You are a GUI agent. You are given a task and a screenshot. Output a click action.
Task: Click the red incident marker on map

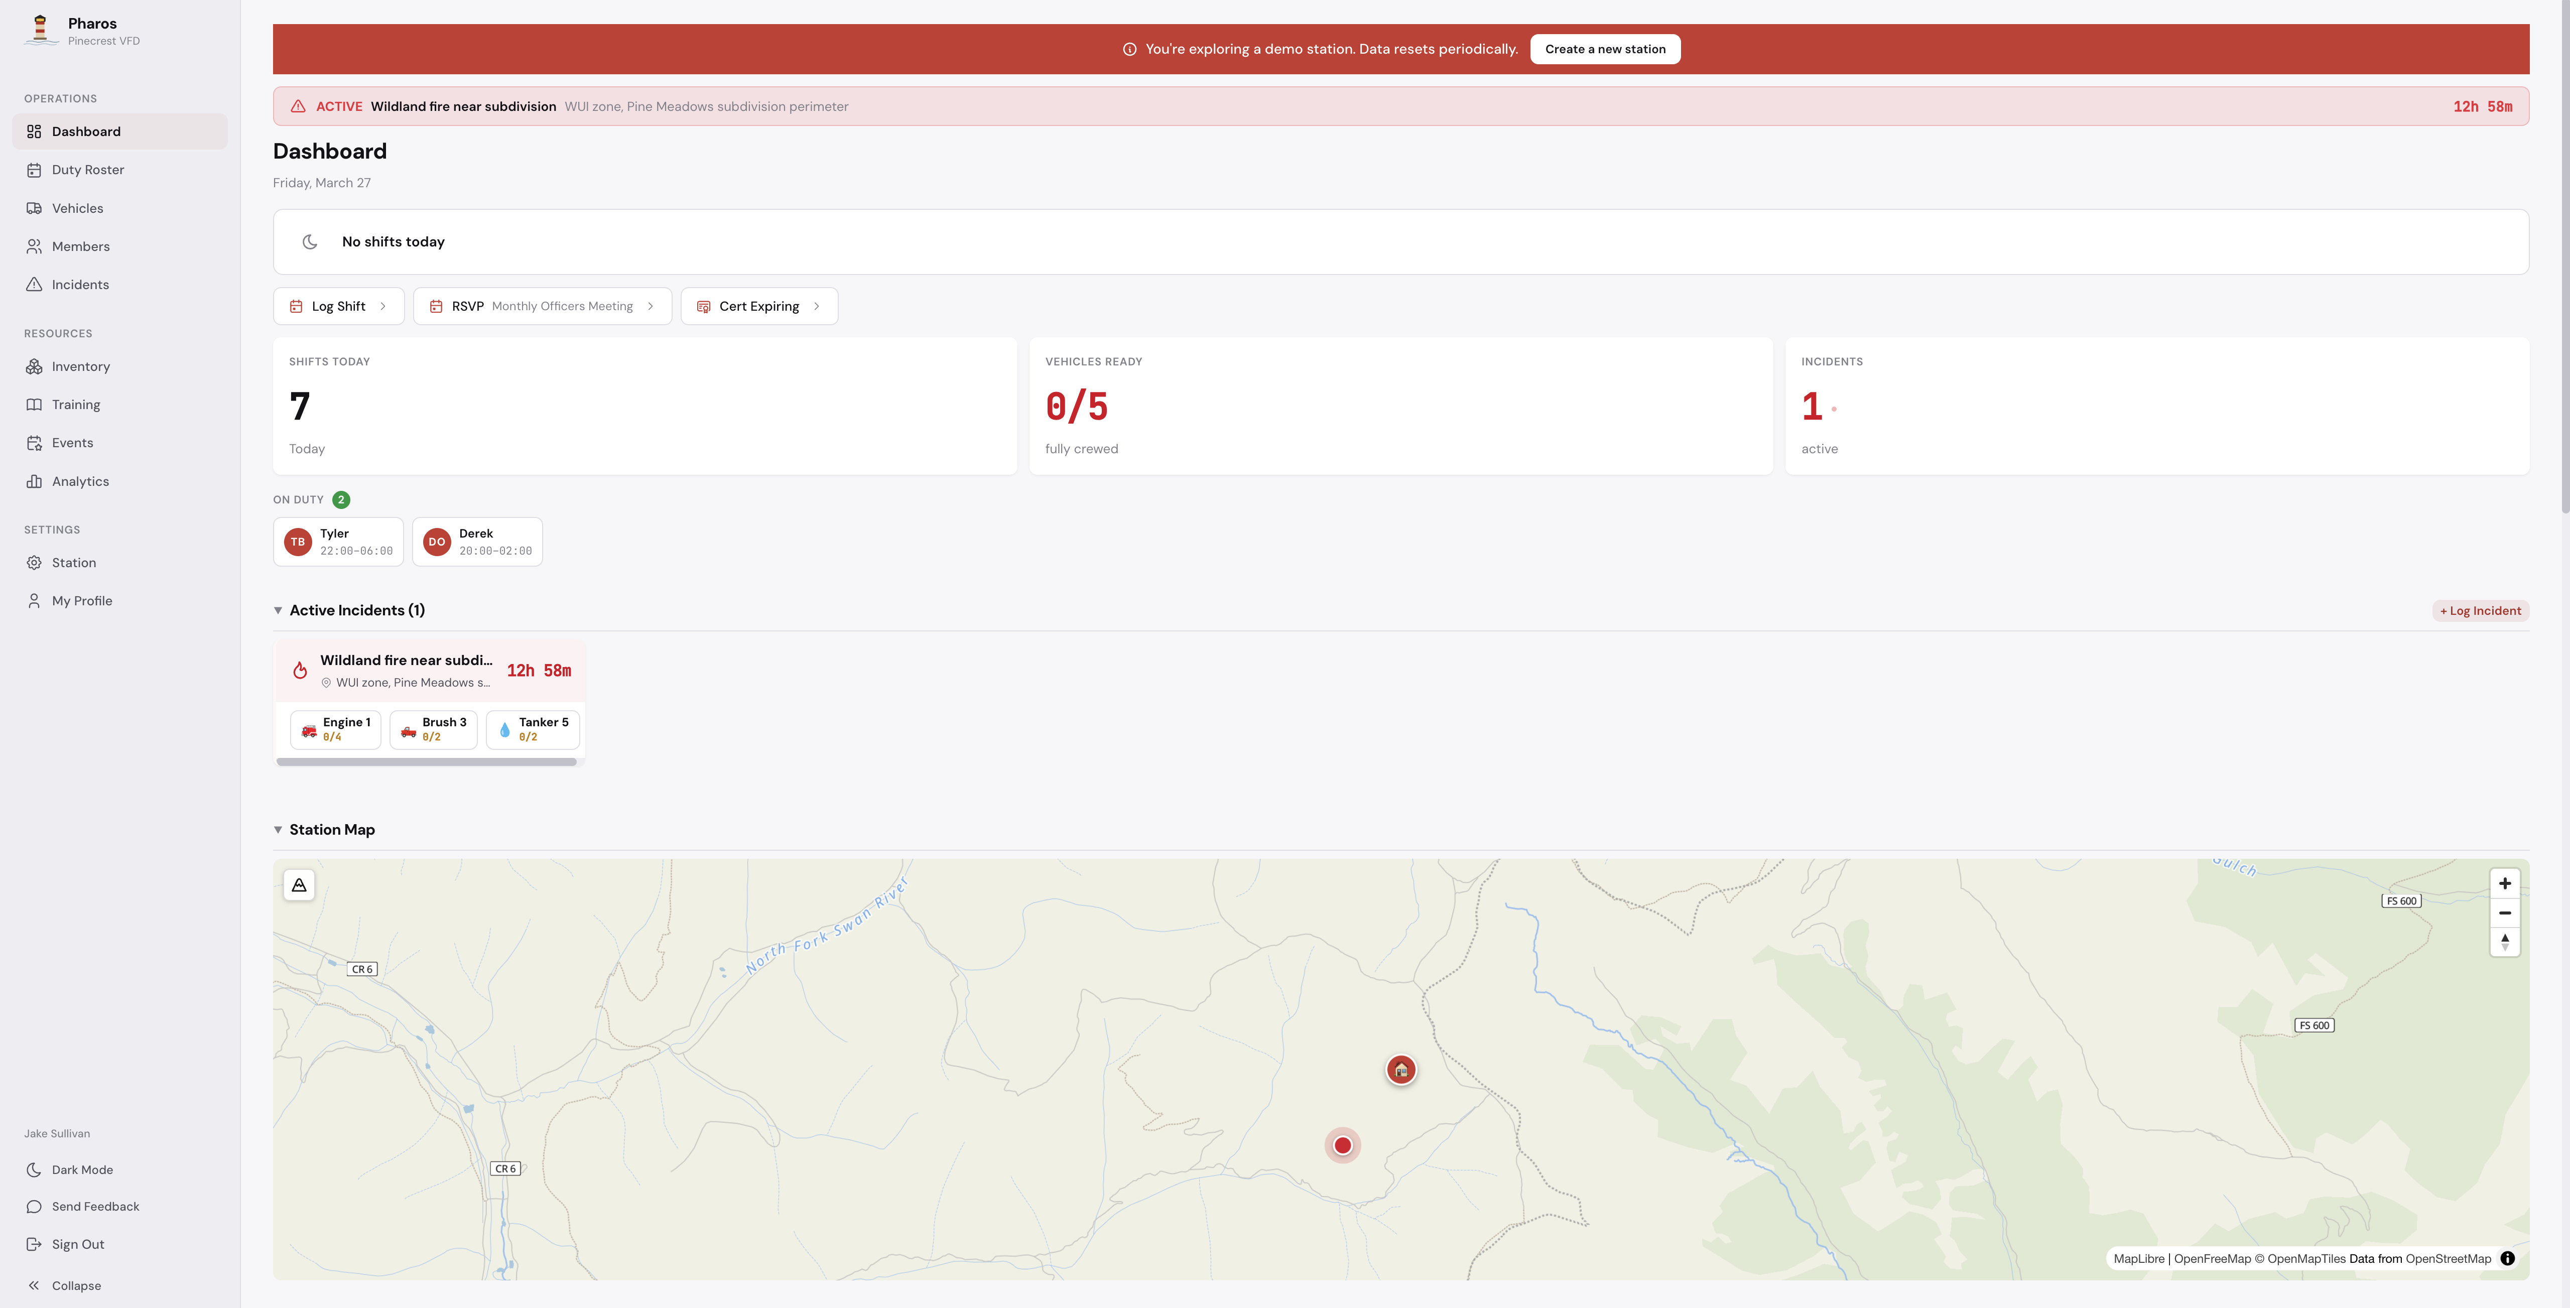click(1342, 1145)
